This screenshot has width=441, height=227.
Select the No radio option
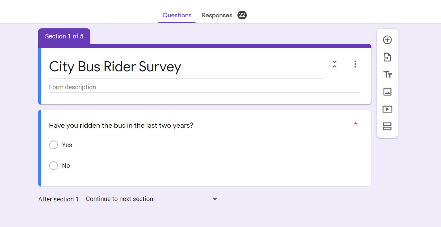tap(53, 165)
